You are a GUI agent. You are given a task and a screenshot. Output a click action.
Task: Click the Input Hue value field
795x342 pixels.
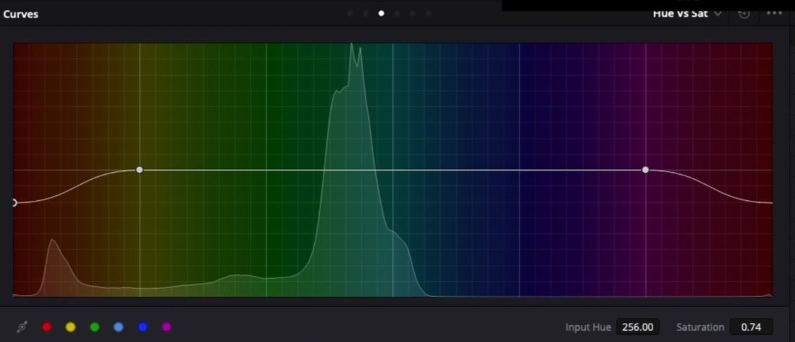(x=638, y=327)
